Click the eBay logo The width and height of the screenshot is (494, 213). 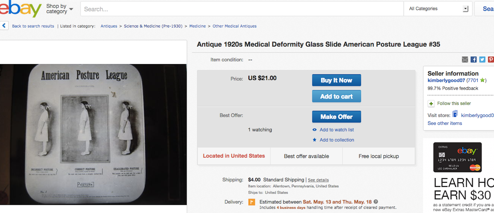[x=20, y=8]
